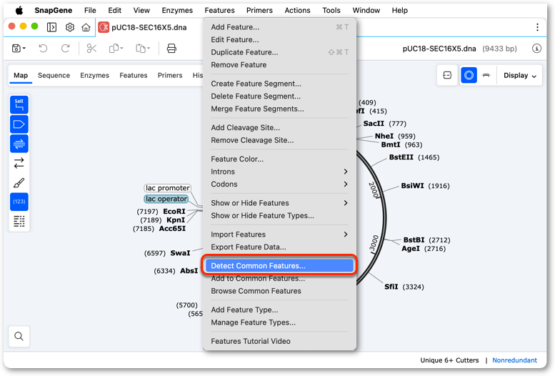Open the Apple menu
Image resolution: width=555 pixels, height=376 pixels.
tap(19, 10)
